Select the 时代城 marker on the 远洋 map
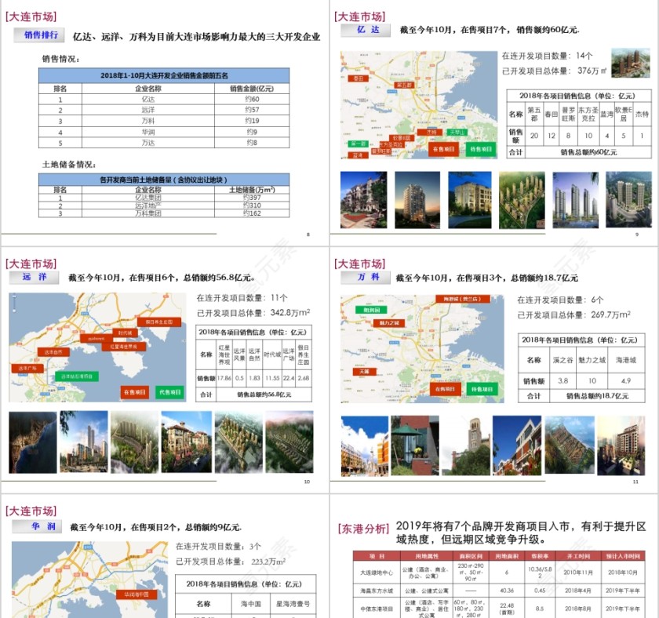659x618 pixels. point(124,333)
